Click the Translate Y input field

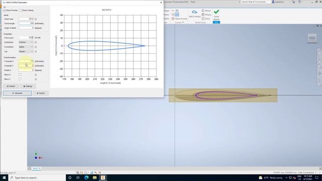coord(26,66)
